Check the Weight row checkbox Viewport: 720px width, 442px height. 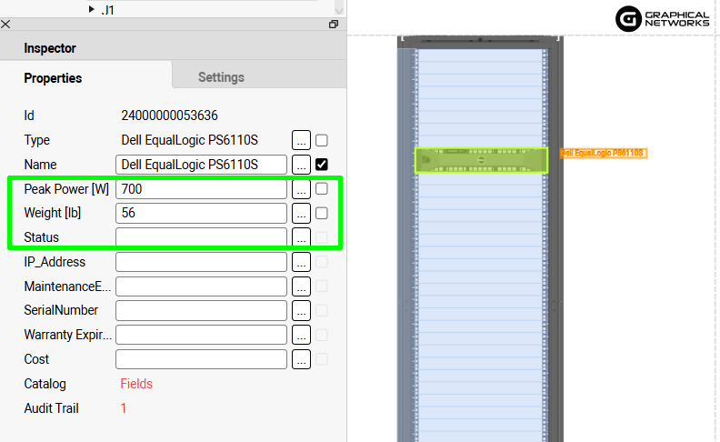pos(321,213)
